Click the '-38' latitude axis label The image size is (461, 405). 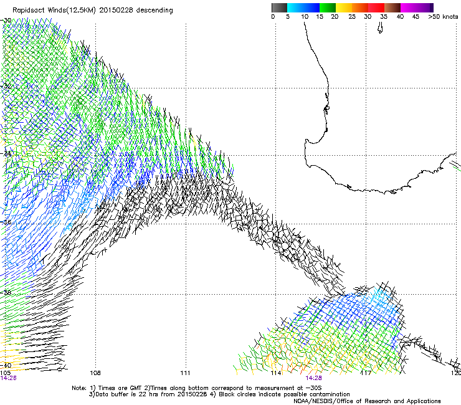click(x=6, y=293)
